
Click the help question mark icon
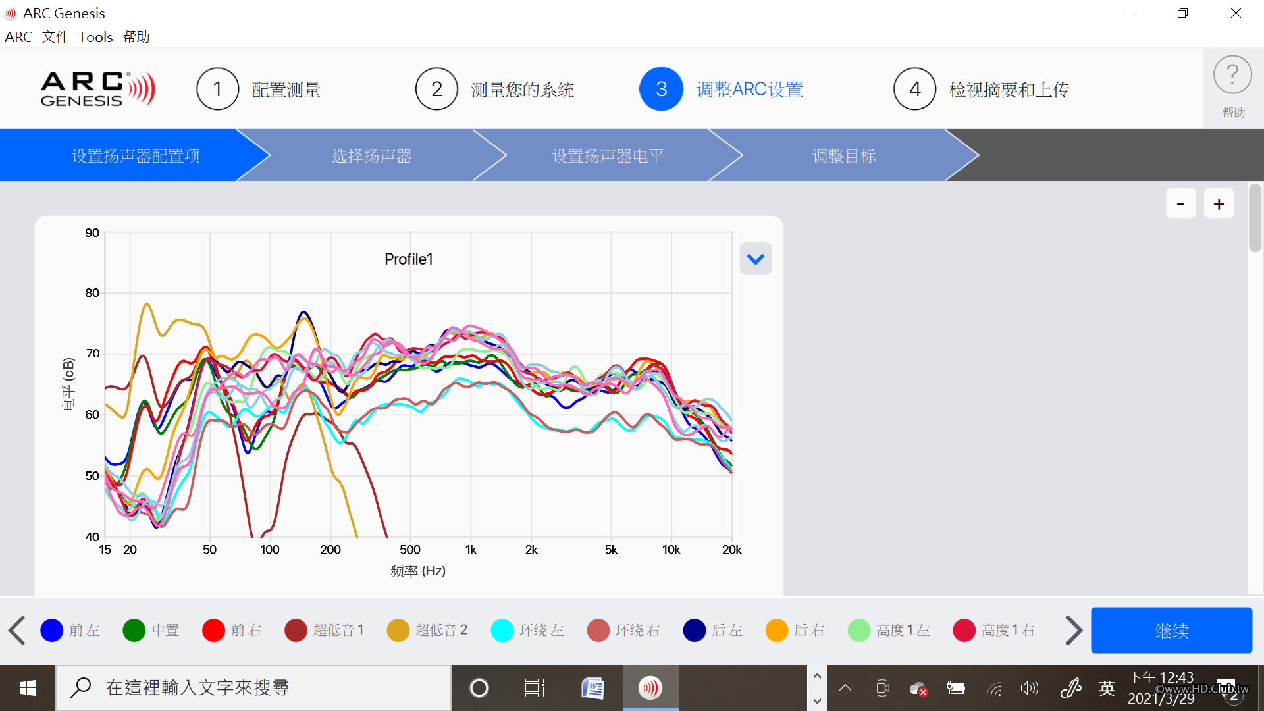1232,76
